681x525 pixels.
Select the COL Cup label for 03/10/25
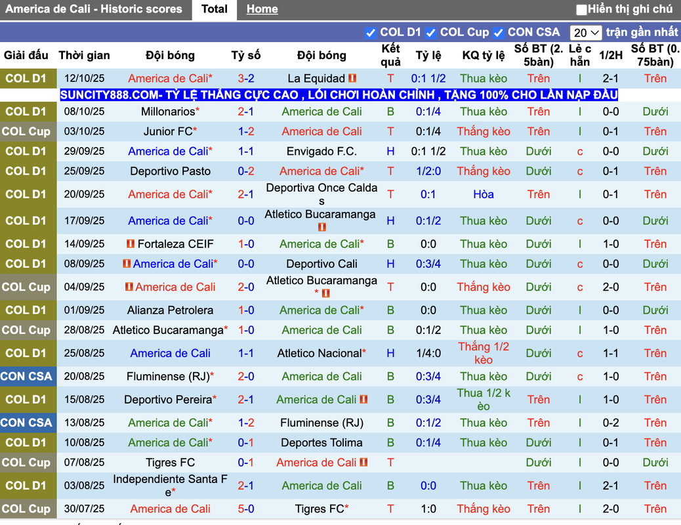26,131
